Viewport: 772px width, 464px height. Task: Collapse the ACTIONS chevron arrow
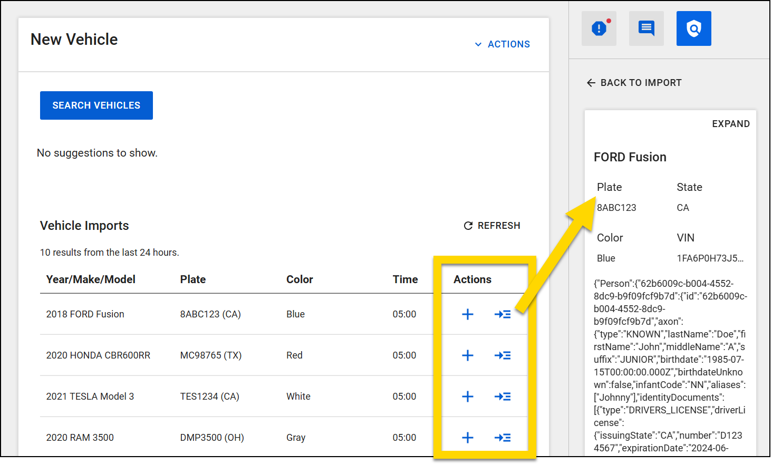479,44
